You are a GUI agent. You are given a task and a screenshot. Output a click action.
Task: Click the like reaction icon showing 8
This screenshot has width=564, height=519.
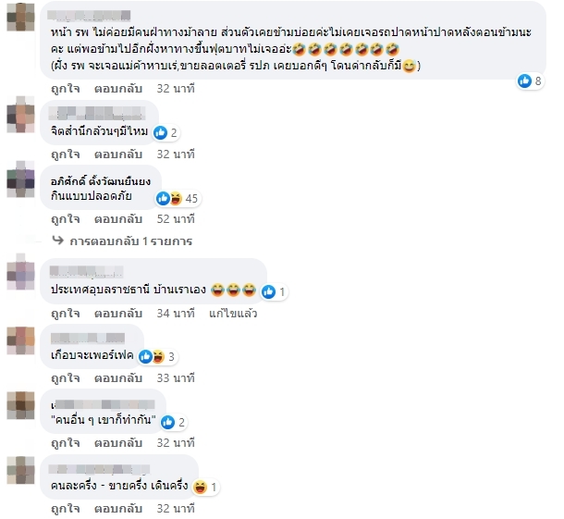(x=524, y=81)
